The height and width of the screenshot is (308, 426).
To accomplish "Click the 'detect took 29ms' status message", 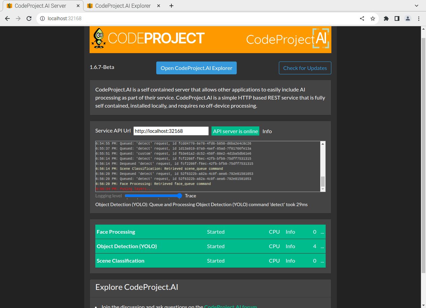I will tap(201, 204).
